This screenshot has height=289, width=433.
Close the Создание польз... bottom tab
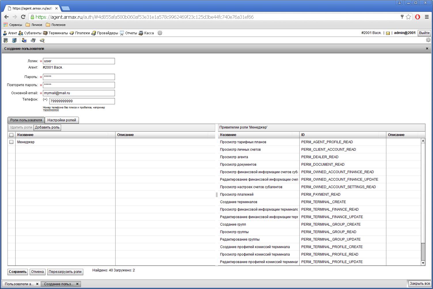point(77,284)
